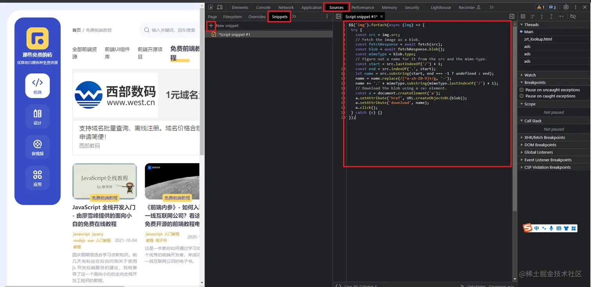This screenshot has width=591, height=287.
Task: Select the Sources panel tab
Action: (336, 7)
